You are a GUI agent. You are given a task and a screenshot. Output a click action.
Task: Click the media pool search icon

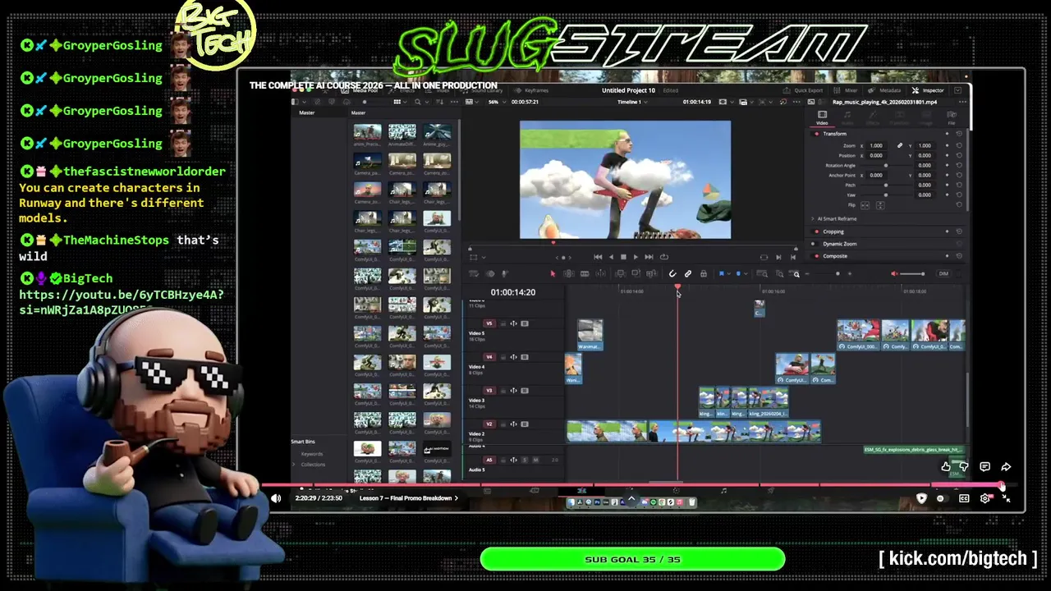[417, 102]
